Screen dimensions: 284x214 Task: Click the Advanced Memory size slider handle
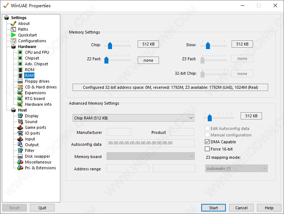pyautogui.click(x=210, y=118)
